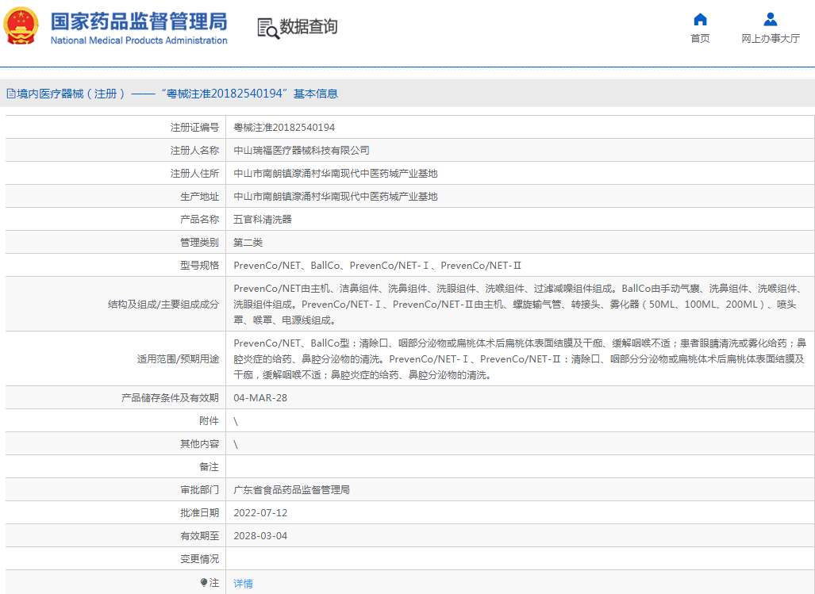The image size is (815, 594).
Task: Click the 适用范围/预期用途 description text
Action: click(520, 358)
